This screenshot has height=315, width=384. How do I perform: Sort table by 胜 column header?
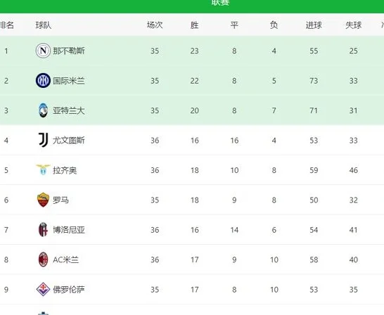(x=194, y=25)
